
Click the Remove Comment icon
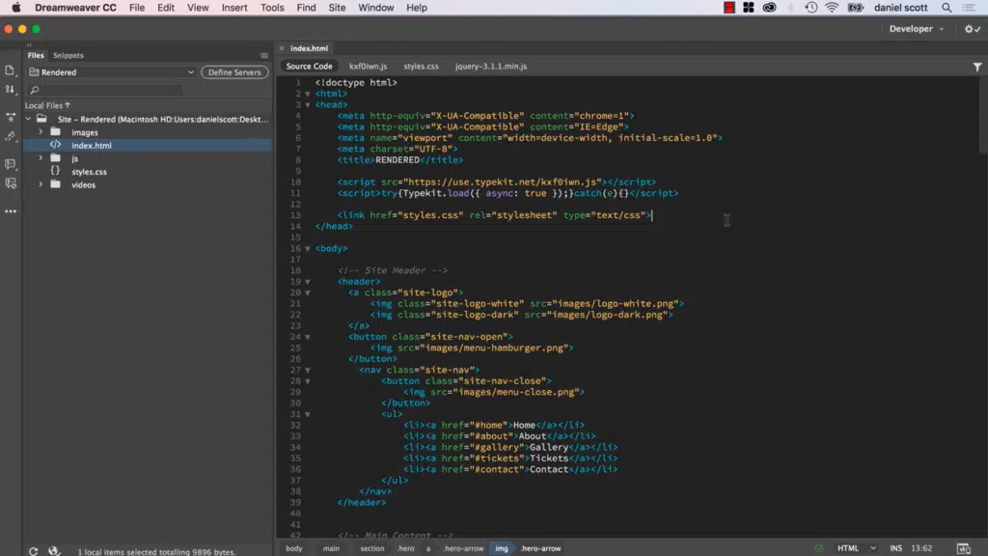(x=10, y=183)
